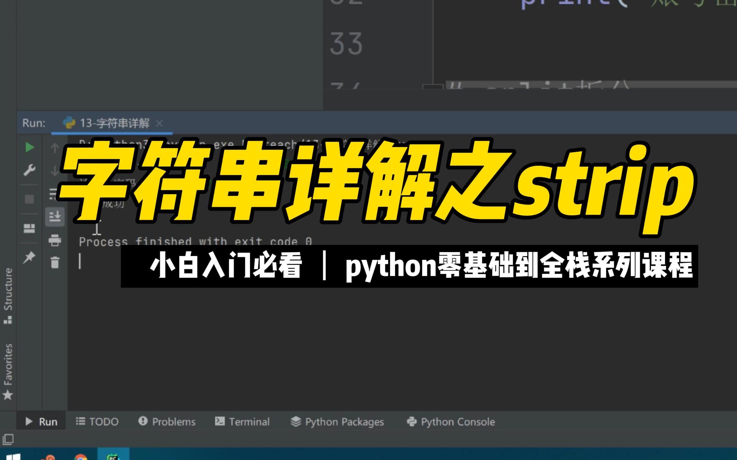Screen dimensions: 737x460
Task: Open the Python Packages tool window
Action: [x=337, y=422]
